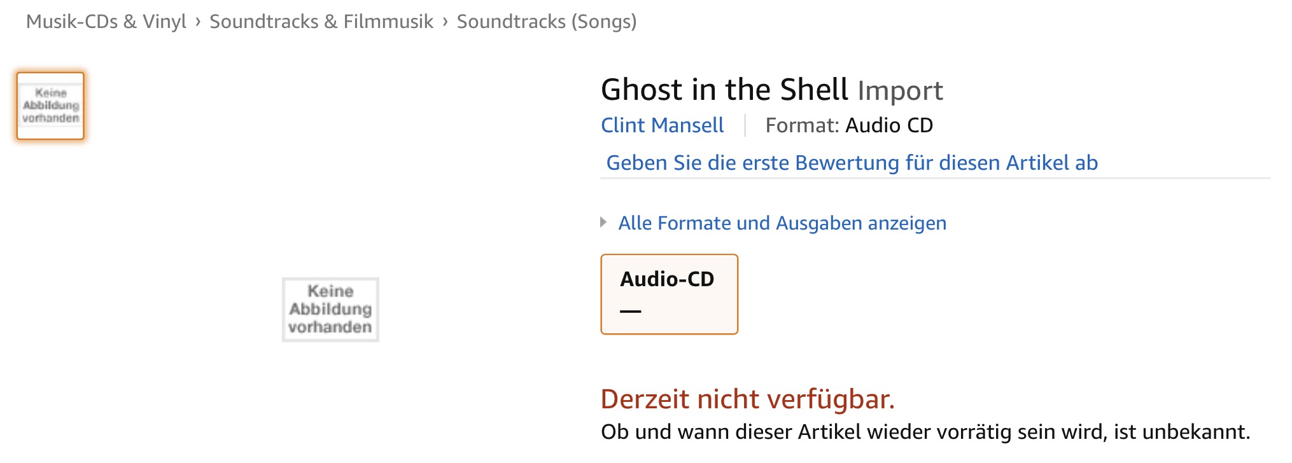Image resolution: width=1292 pixels, height=463 pixels.
Task: Open the Musik-CDs & Vinyl breadcrumb
Action: 106,22
